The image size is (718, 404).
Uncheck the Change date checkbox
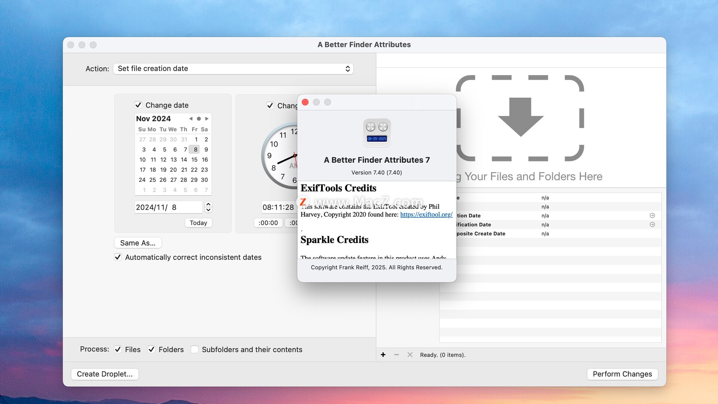(138, 105)
